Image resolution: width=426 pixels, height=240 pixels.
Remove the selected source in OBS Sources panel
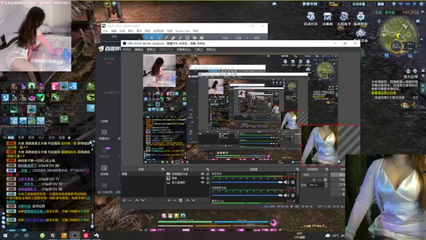[x=175, y=201]
